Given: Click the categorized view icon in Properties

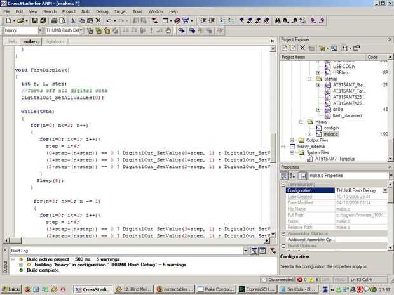Looking at the screenshot, I should [285, 175].
